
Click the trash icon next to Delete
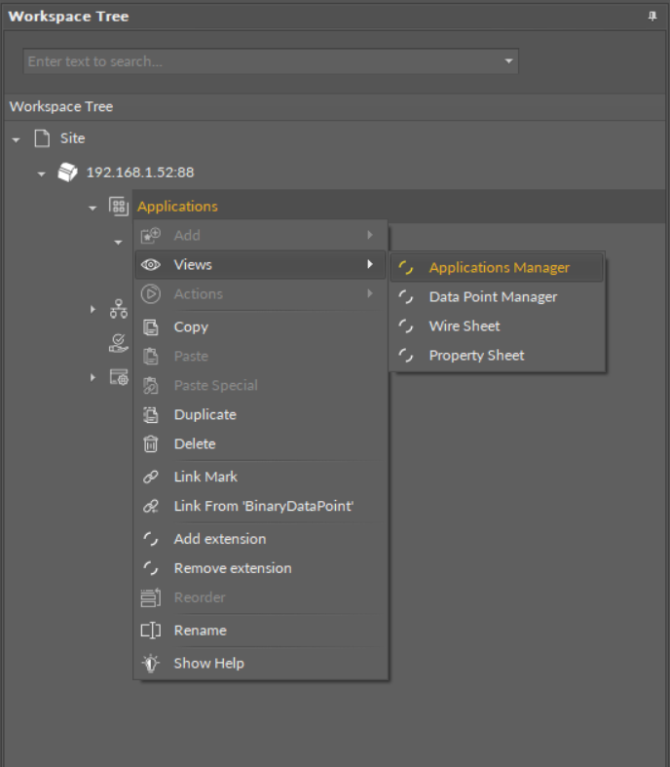(151, 444)
